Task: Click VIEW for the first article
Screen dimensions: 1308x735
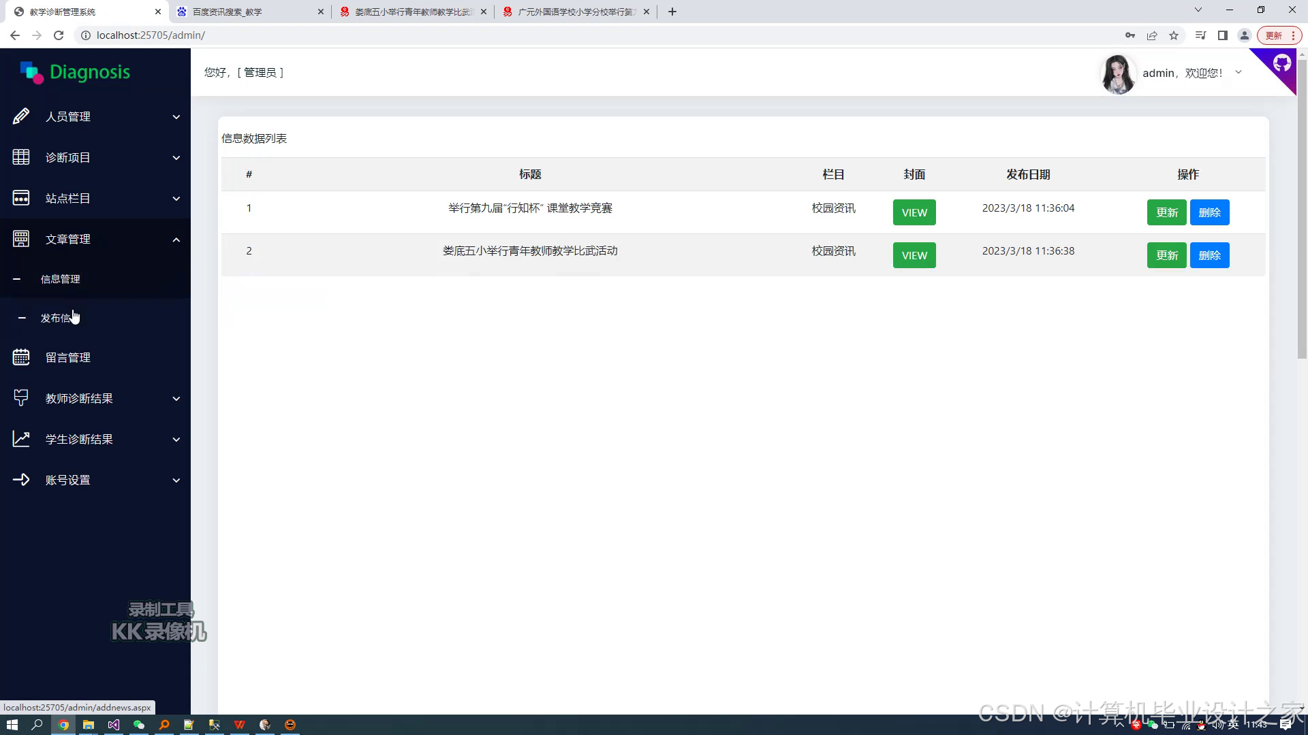Action: click(x=914, y=212)
